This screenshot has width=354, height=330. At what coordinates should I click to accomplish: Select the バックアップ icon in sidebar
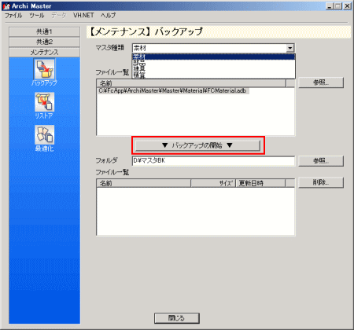(44, 69)
